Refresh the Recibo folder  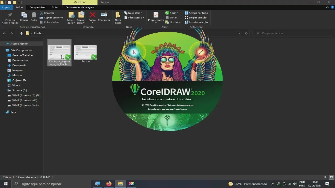[x=246, y=33]
